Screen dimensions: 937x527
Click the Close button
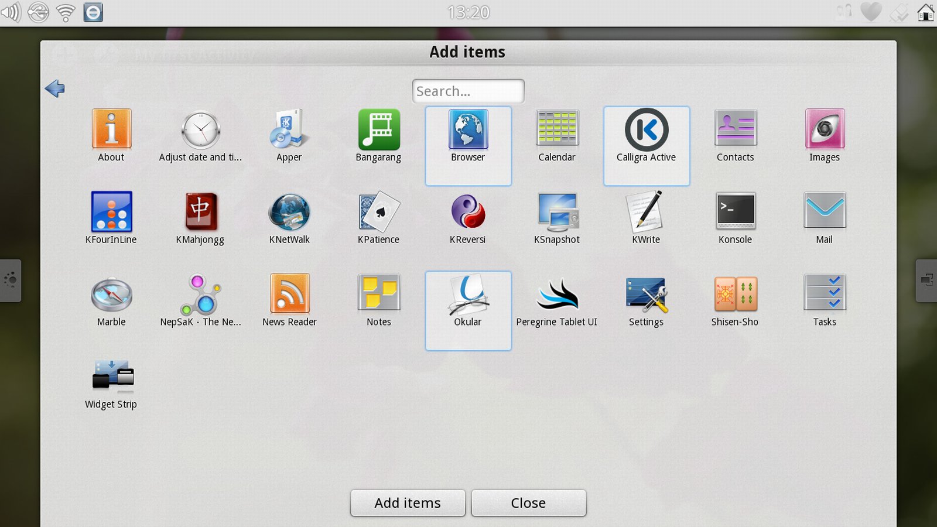(528, 503)
